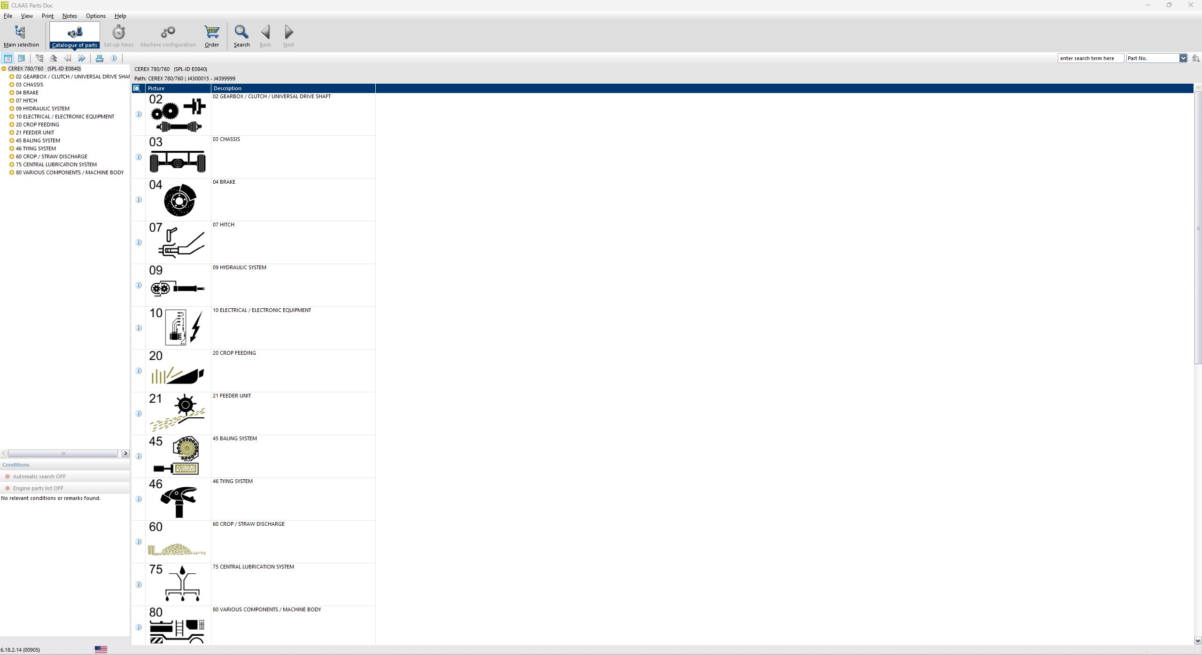This screenshot has height=655, width=1202.
Task: Collapse the CEREX 780/760 root node
Action: tap(4, 69)
